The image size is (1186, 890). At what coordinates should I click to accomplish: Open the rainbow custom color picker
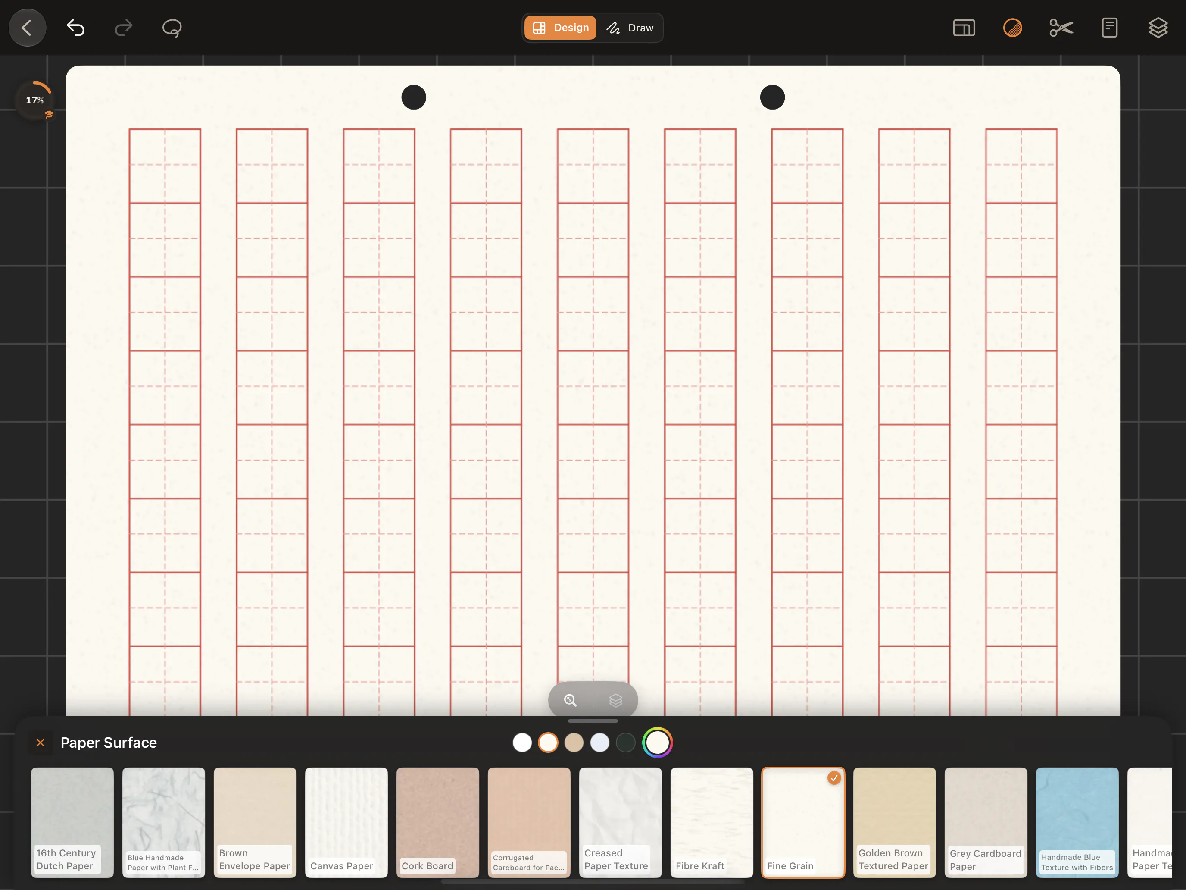coord(658,743)
